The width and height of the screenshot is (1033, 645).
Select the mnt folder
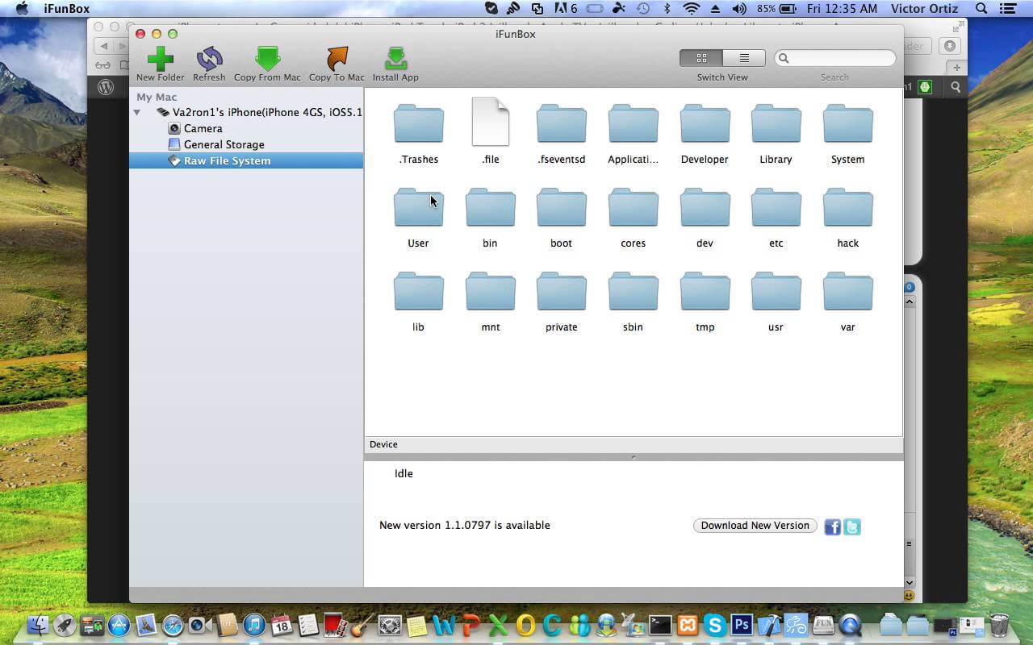(x=490, y=292)
